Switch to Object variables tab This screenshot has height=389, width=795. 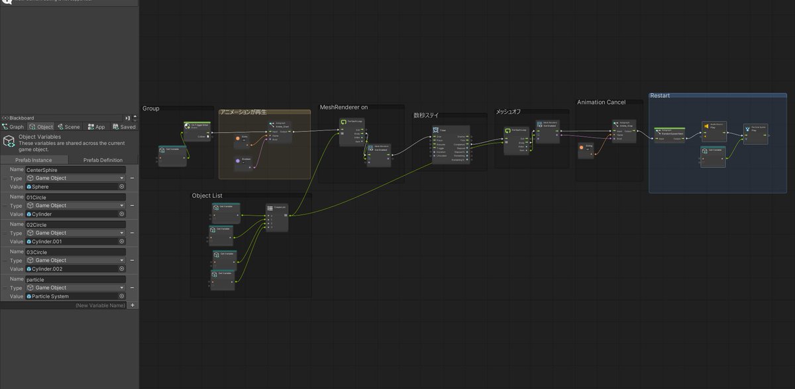(40, 127)
